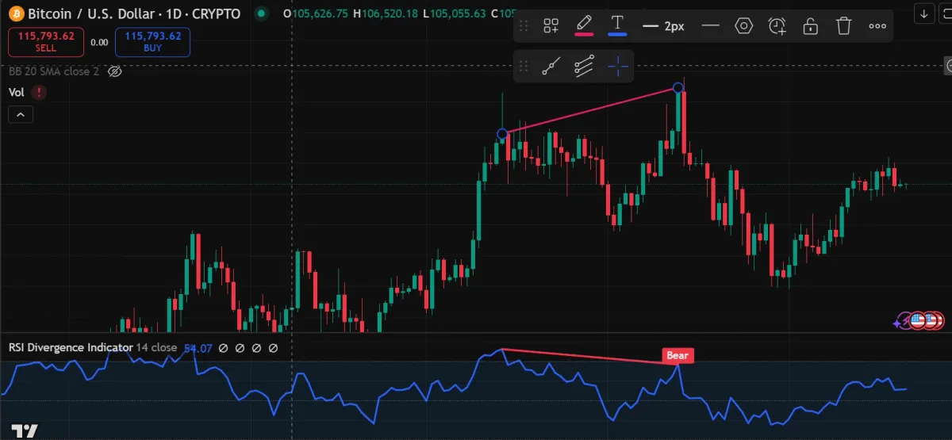The width and height of the screenshot is (952, 440).
Task: Open drawing settings hexagon icon
Action: click(743, 26)
